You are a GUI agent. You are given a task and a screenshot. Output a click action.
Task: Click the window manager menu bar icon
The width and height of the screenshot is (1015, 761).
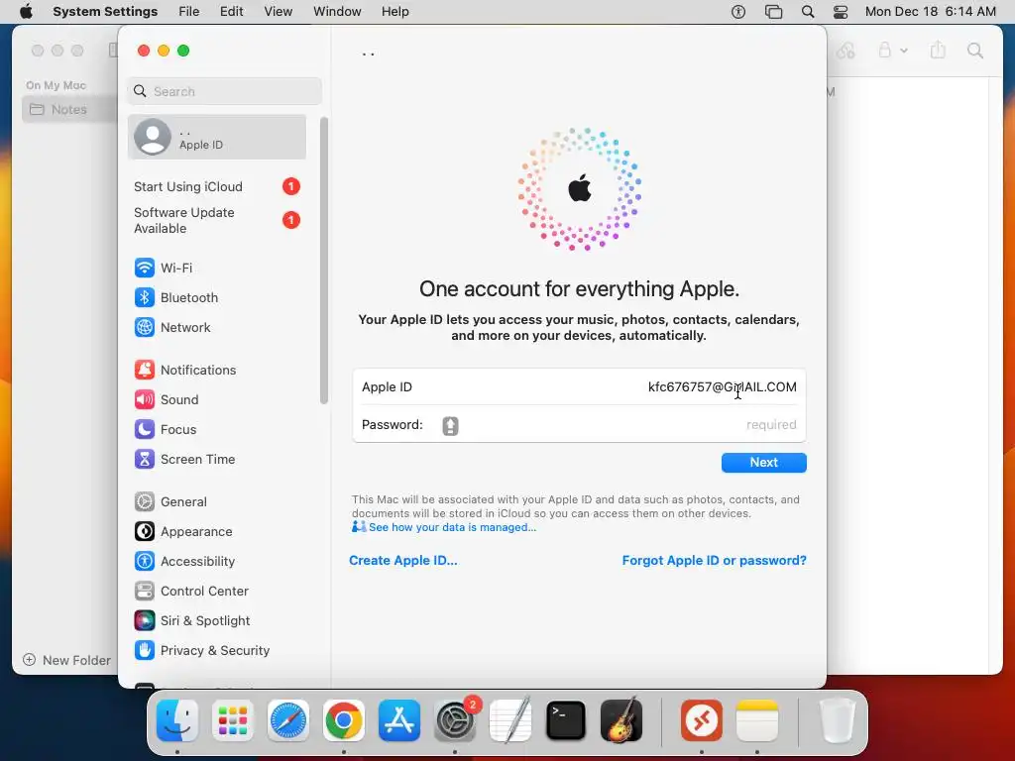point(773,12)
